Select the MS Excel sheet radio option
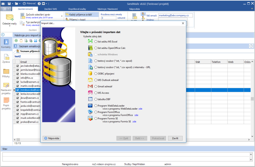Viewport: 255px width, 167px height. 96,41
